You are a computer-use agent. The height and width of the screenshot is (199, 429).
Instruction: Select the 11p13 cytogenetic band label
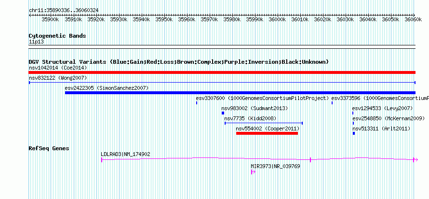coord(36,42)
